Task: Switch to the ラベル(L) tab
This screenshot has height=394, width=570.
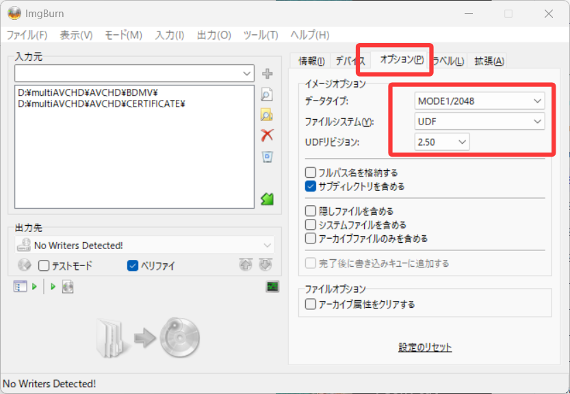Action: pyautogui.click(x=449, y=61)
